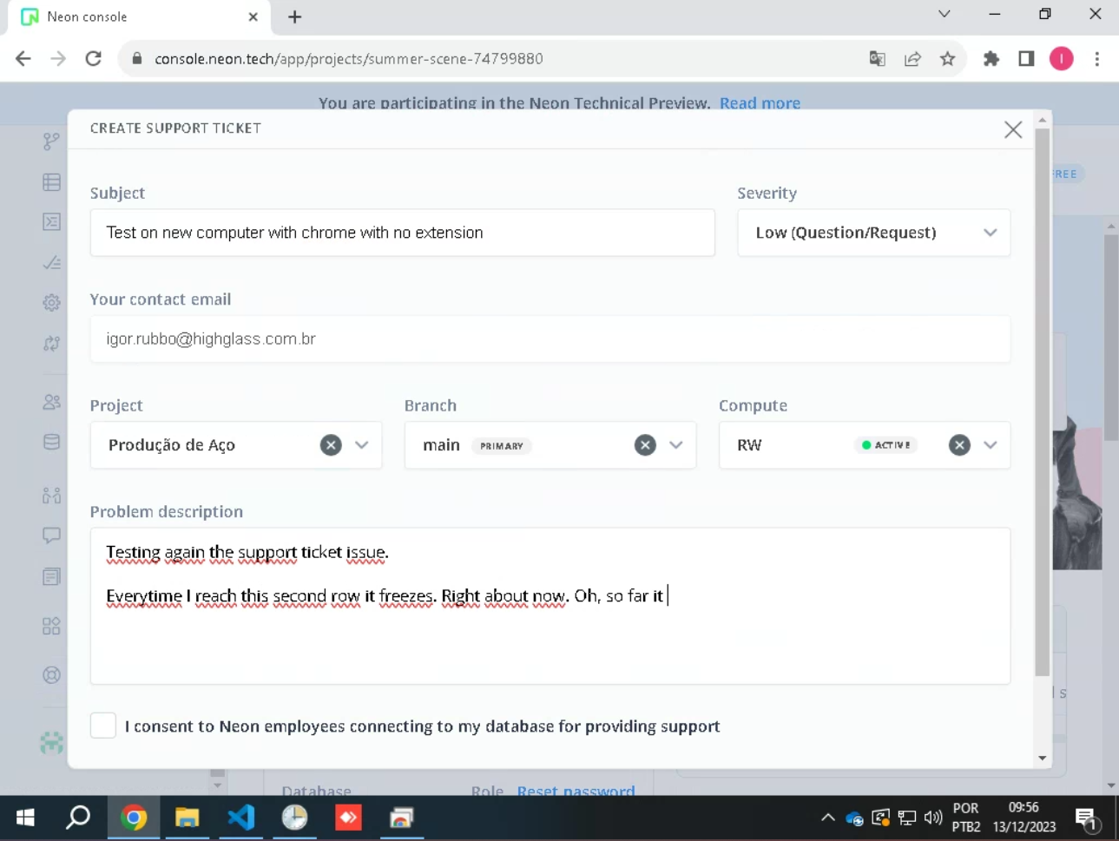The height and width of the screenshot is (841, 1119).
Task: Show hidden system tray icons
Action: 827,818
